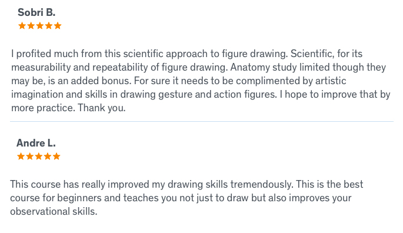
Task: Click the reviewer name Sobri B.
Action: pos(36,12)
